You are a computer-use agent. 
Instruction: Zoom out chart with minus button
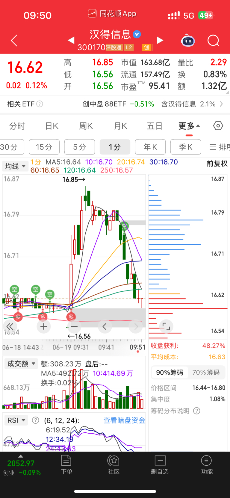click(74, 326)
